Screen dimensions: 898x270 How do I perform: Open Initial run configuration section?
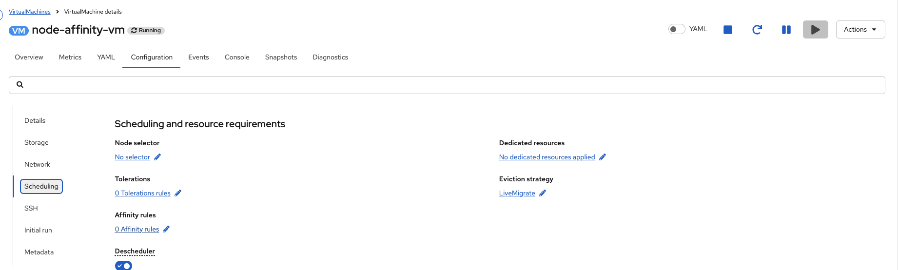[x=38, y=230]
